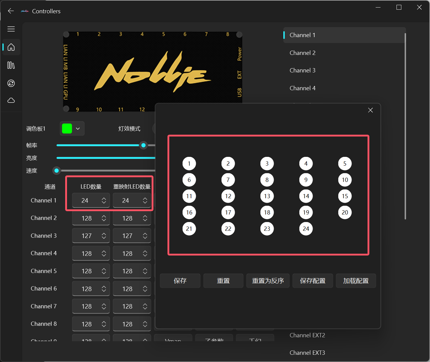430x362 pixels.
Task: Click Channel 7 remapped LED count field
Action: click(132, 306)
